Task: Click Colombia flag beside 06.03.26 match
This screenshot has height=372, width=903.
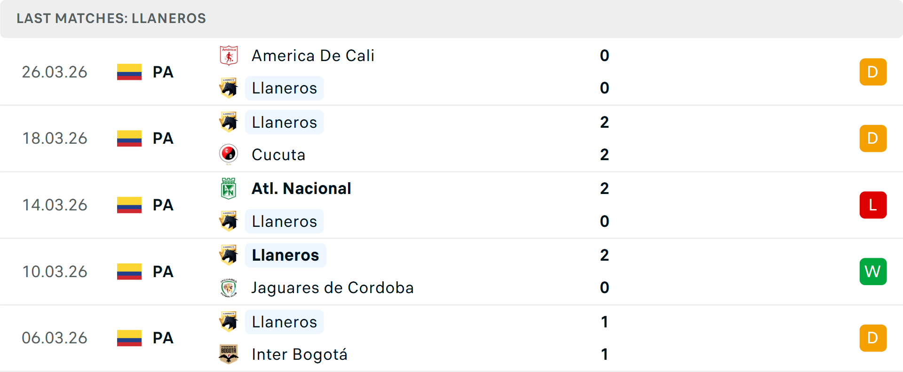Action: 129,338
